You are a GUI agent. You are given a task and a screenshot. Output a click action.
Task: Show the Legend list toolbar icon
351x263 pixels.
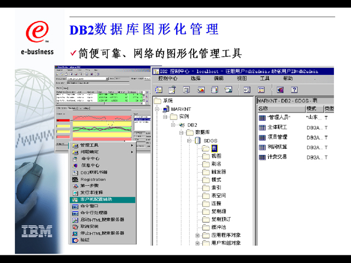[x=261, y=90]
